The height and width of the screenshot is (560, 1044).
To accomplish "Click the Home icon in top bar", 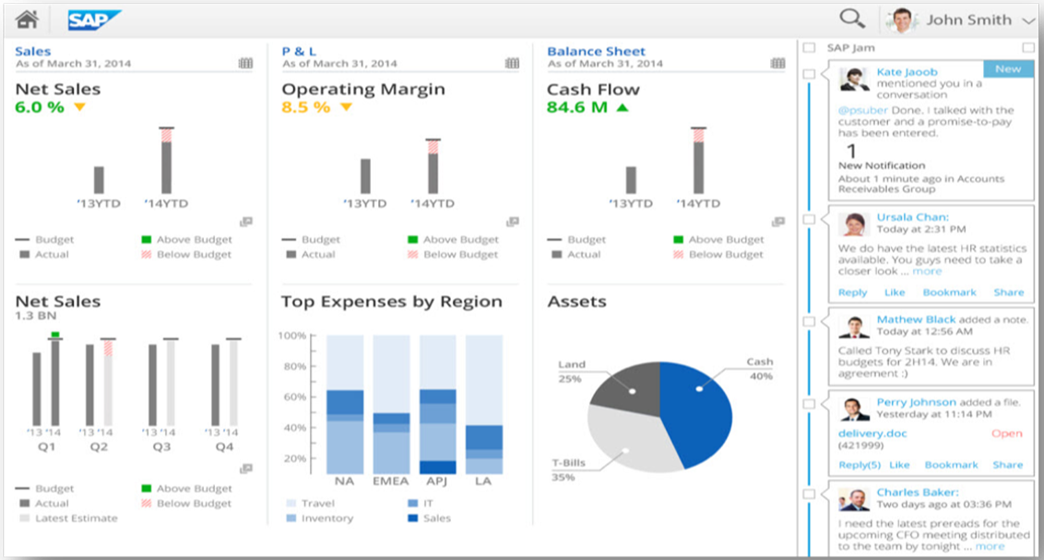I will (x=27, y=19).
